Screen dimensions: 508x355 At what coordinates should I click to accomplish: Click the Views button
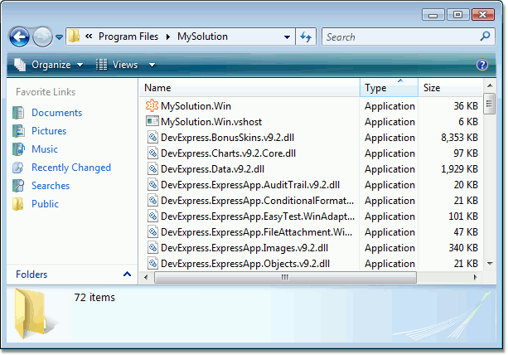click(x=117, y=65)
